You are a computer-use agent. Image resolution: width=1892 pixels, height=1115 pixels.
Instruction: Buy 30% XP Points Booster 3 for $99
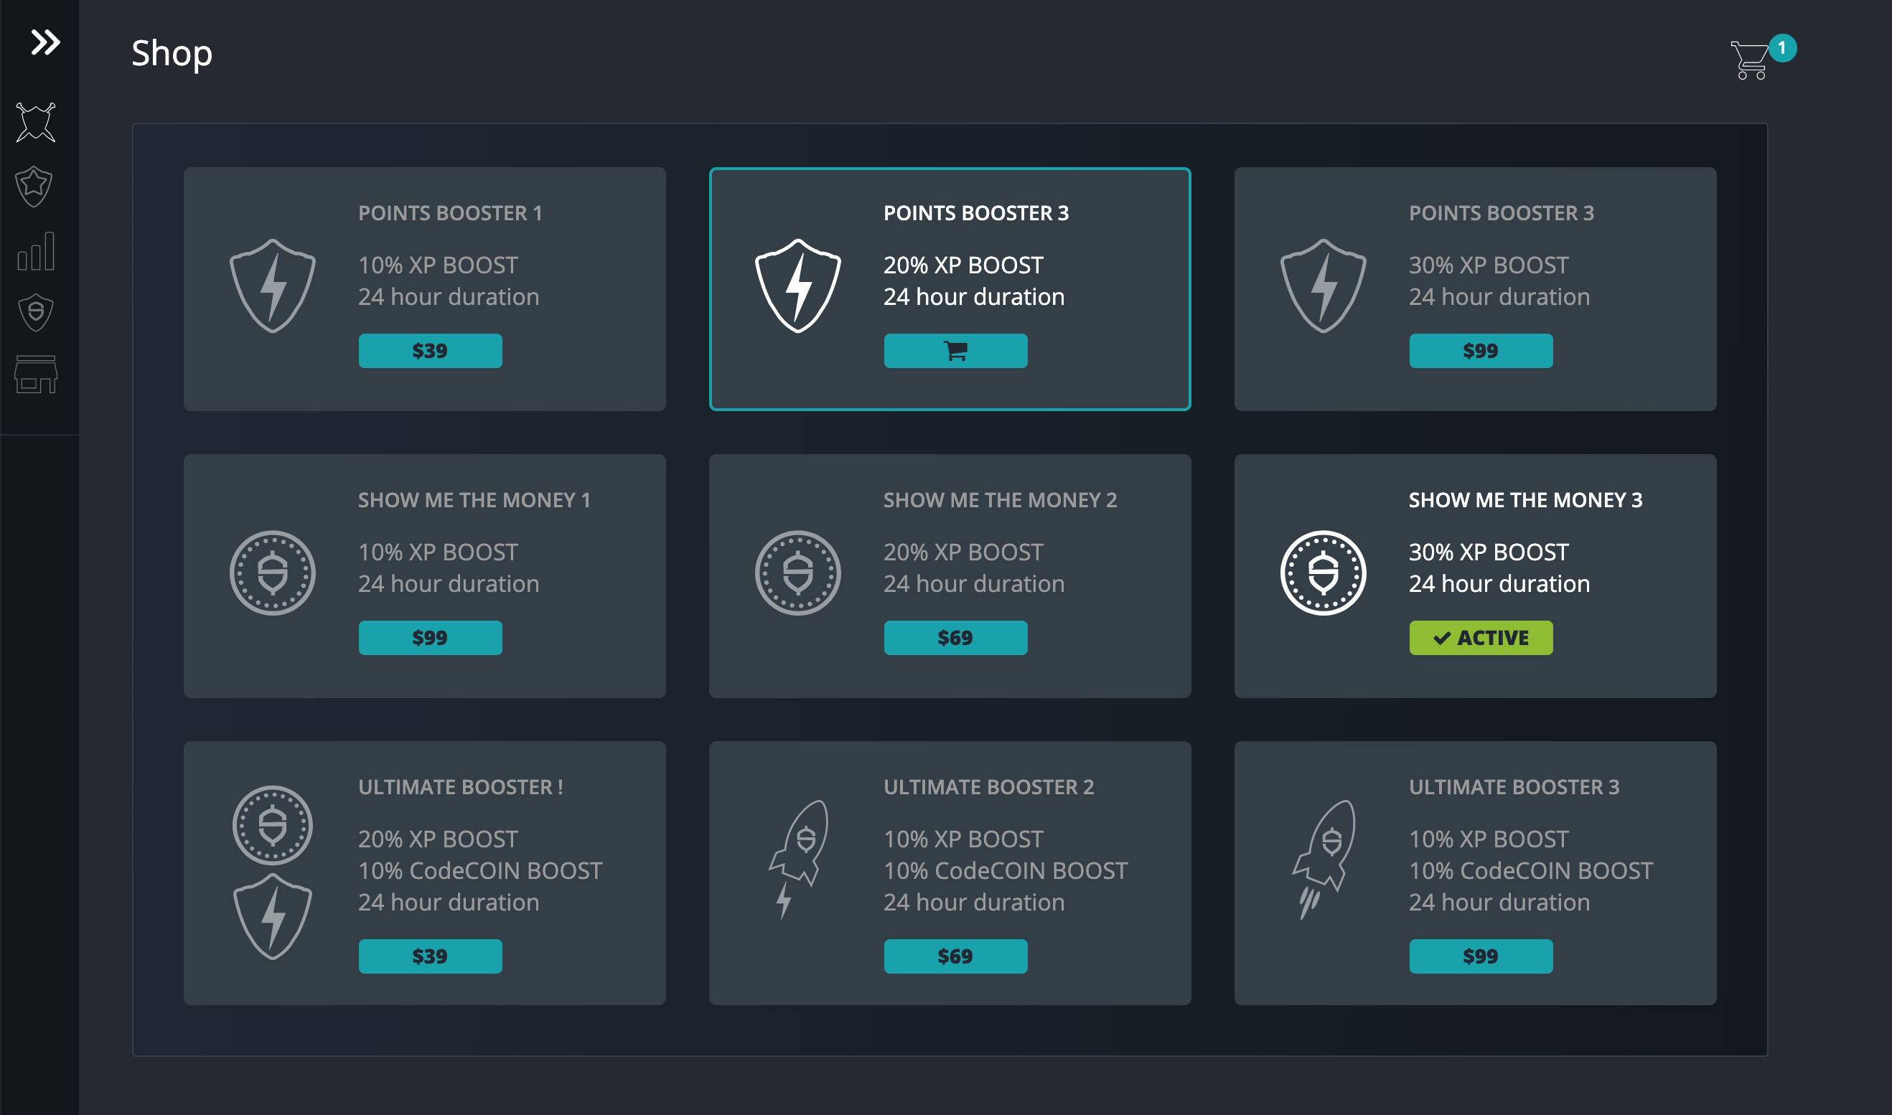tap(1480, 351)
